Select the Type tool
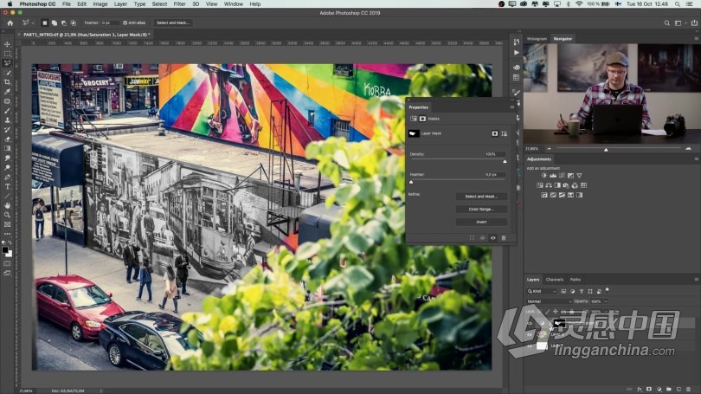Viewport: 701px width, 394px height. tap(7, 186)
